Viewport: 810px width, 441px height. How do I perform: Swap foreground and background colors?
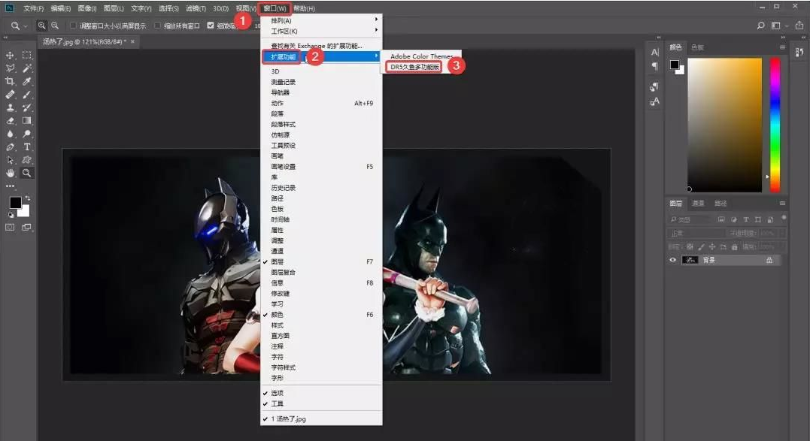27,198
